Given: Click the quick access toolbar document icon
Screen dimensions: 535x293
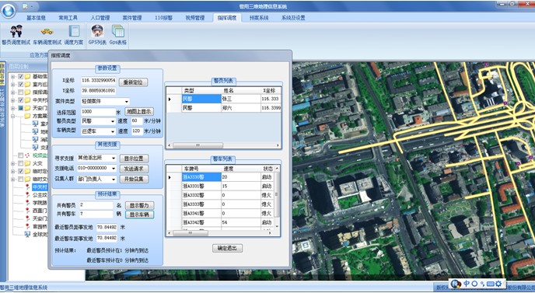Looking at the screenshot, I should 25,5.
